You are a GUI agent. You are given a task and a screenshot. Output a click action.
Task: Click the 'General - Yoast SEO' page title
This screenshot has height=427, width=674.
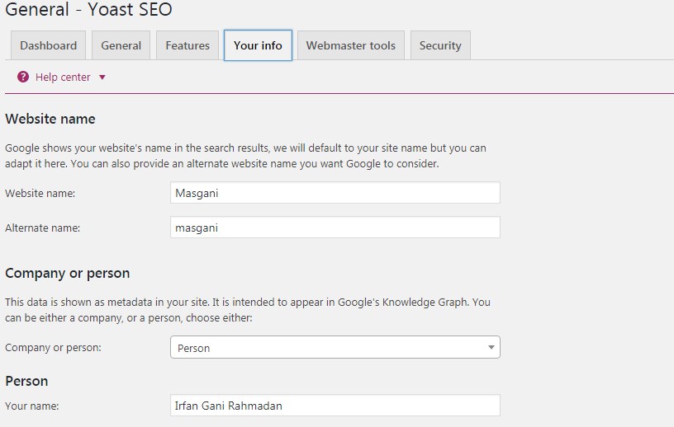[88, 9]
